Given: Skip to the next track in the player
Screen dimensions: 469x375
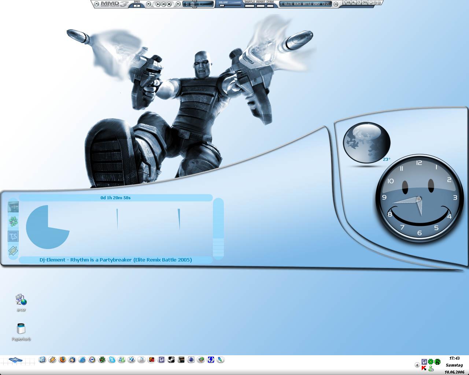Looking at the screenshot, I should point(178,4).
